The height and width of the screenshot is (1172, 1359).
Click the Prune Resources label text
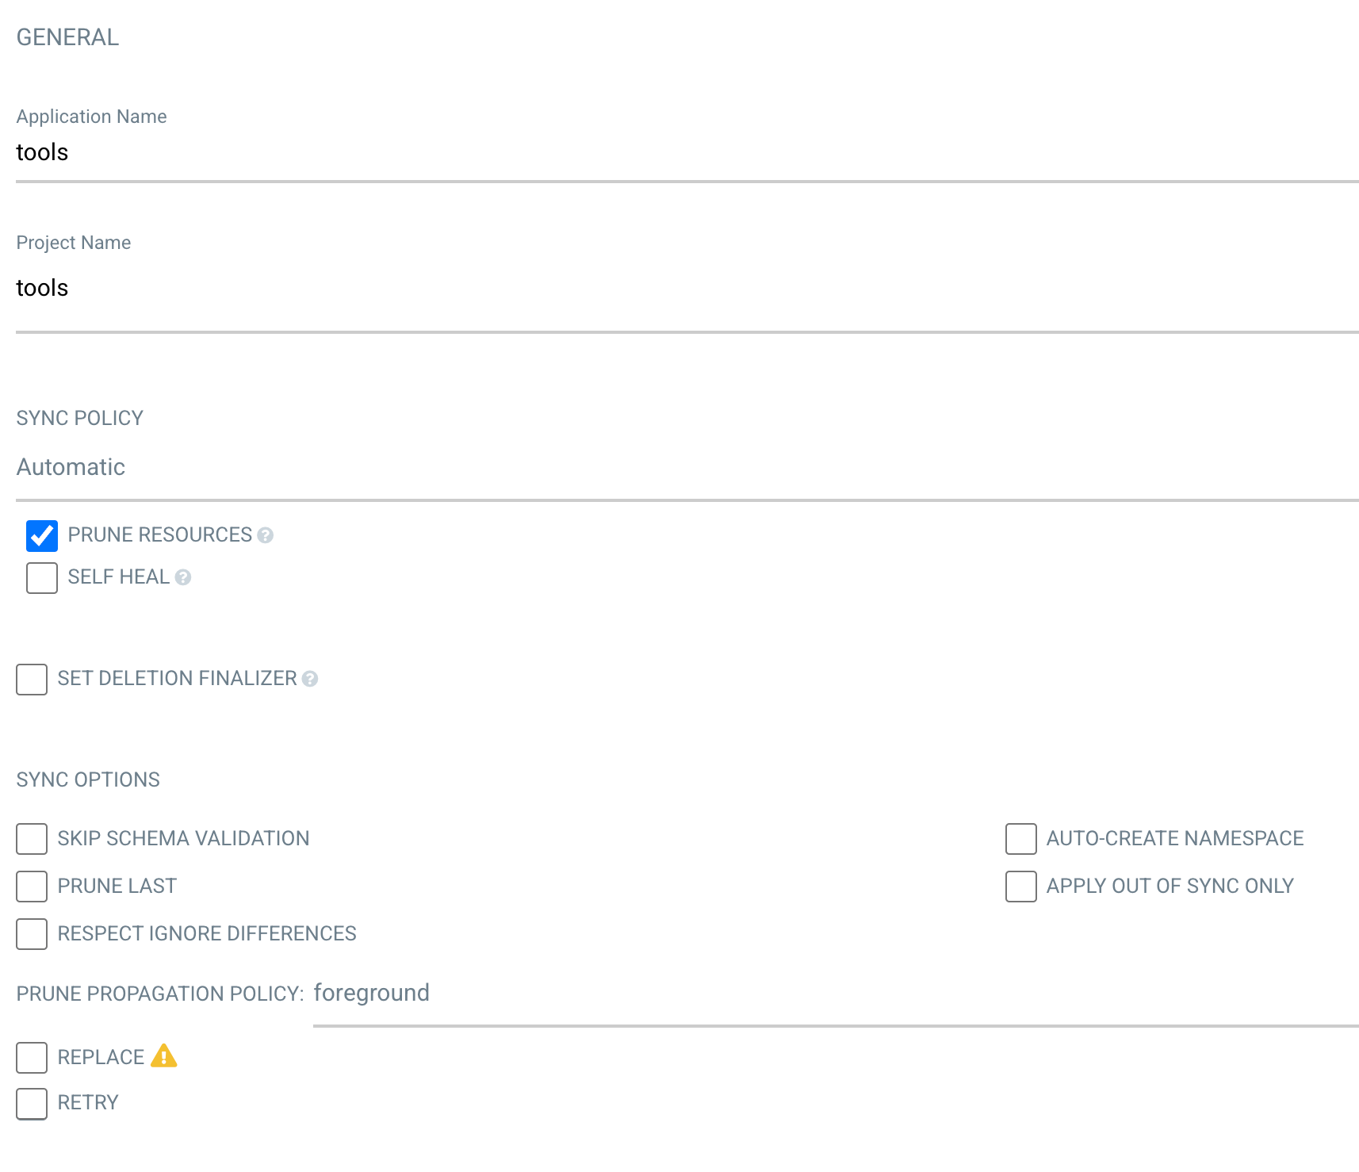pyautogui.click(x=160, y=535)
